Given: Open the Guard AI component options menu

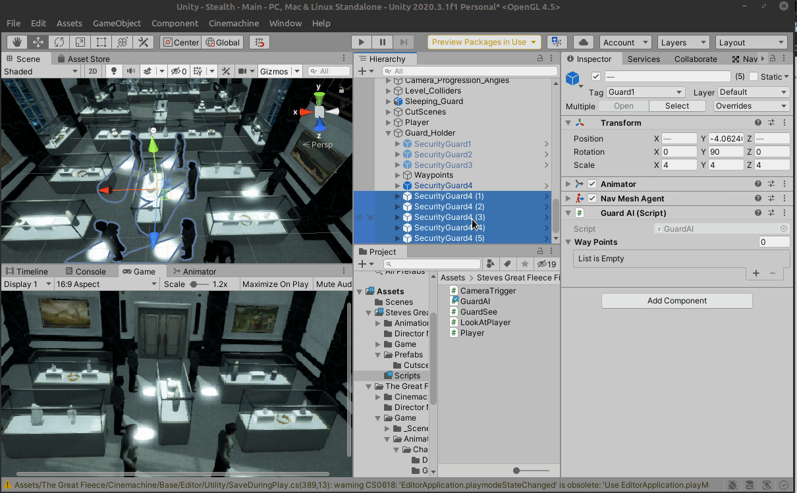Looking at the screenshot, I should (784, 213).
